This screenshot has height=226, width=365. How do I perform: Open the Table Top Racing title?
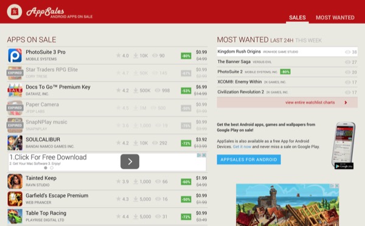[46, 213]
